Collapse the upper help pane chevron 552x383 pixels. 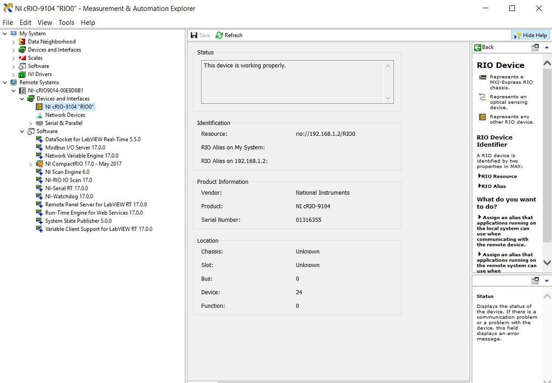point(546,47)
